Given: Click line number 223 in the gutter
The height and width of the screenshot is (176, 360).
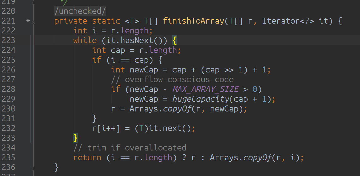Looking at the screenshot, I should pyautogui.click(x=9, y=40).
